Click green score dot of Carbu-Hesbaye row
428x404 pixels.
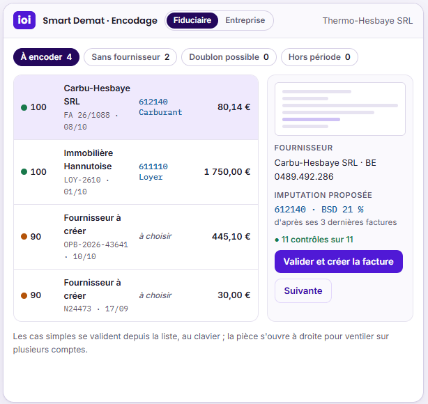[24, 107]
